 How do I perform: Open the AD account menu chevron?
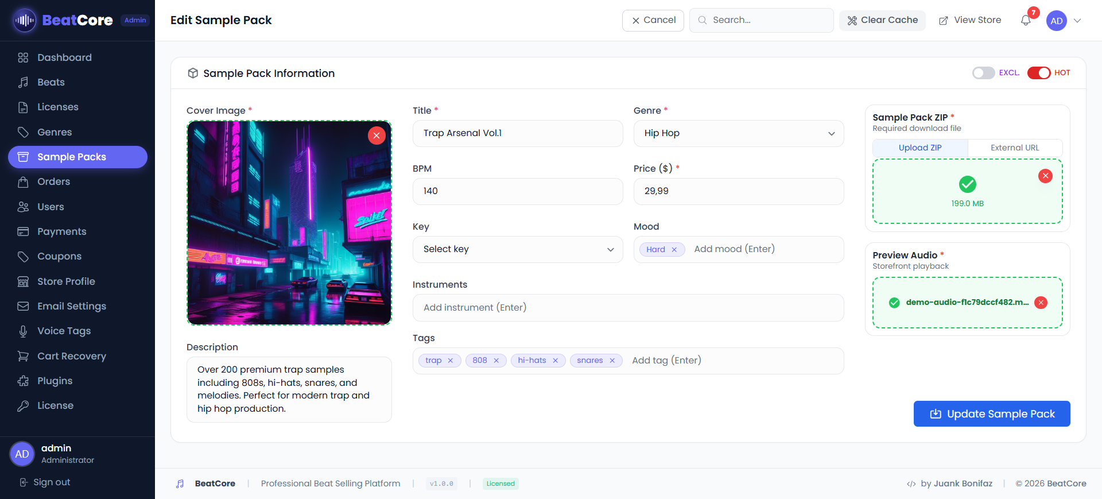click(x=1077, y=21)
